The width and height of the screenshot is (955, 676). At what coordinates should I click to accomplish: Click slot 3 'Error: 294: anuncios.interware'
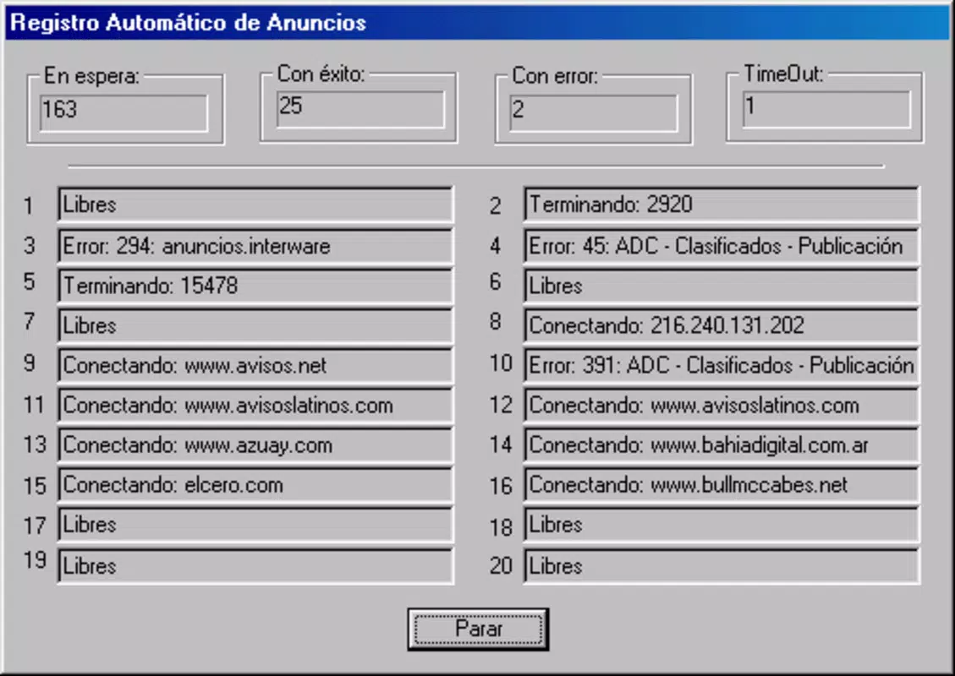click(x=255, y=246)
